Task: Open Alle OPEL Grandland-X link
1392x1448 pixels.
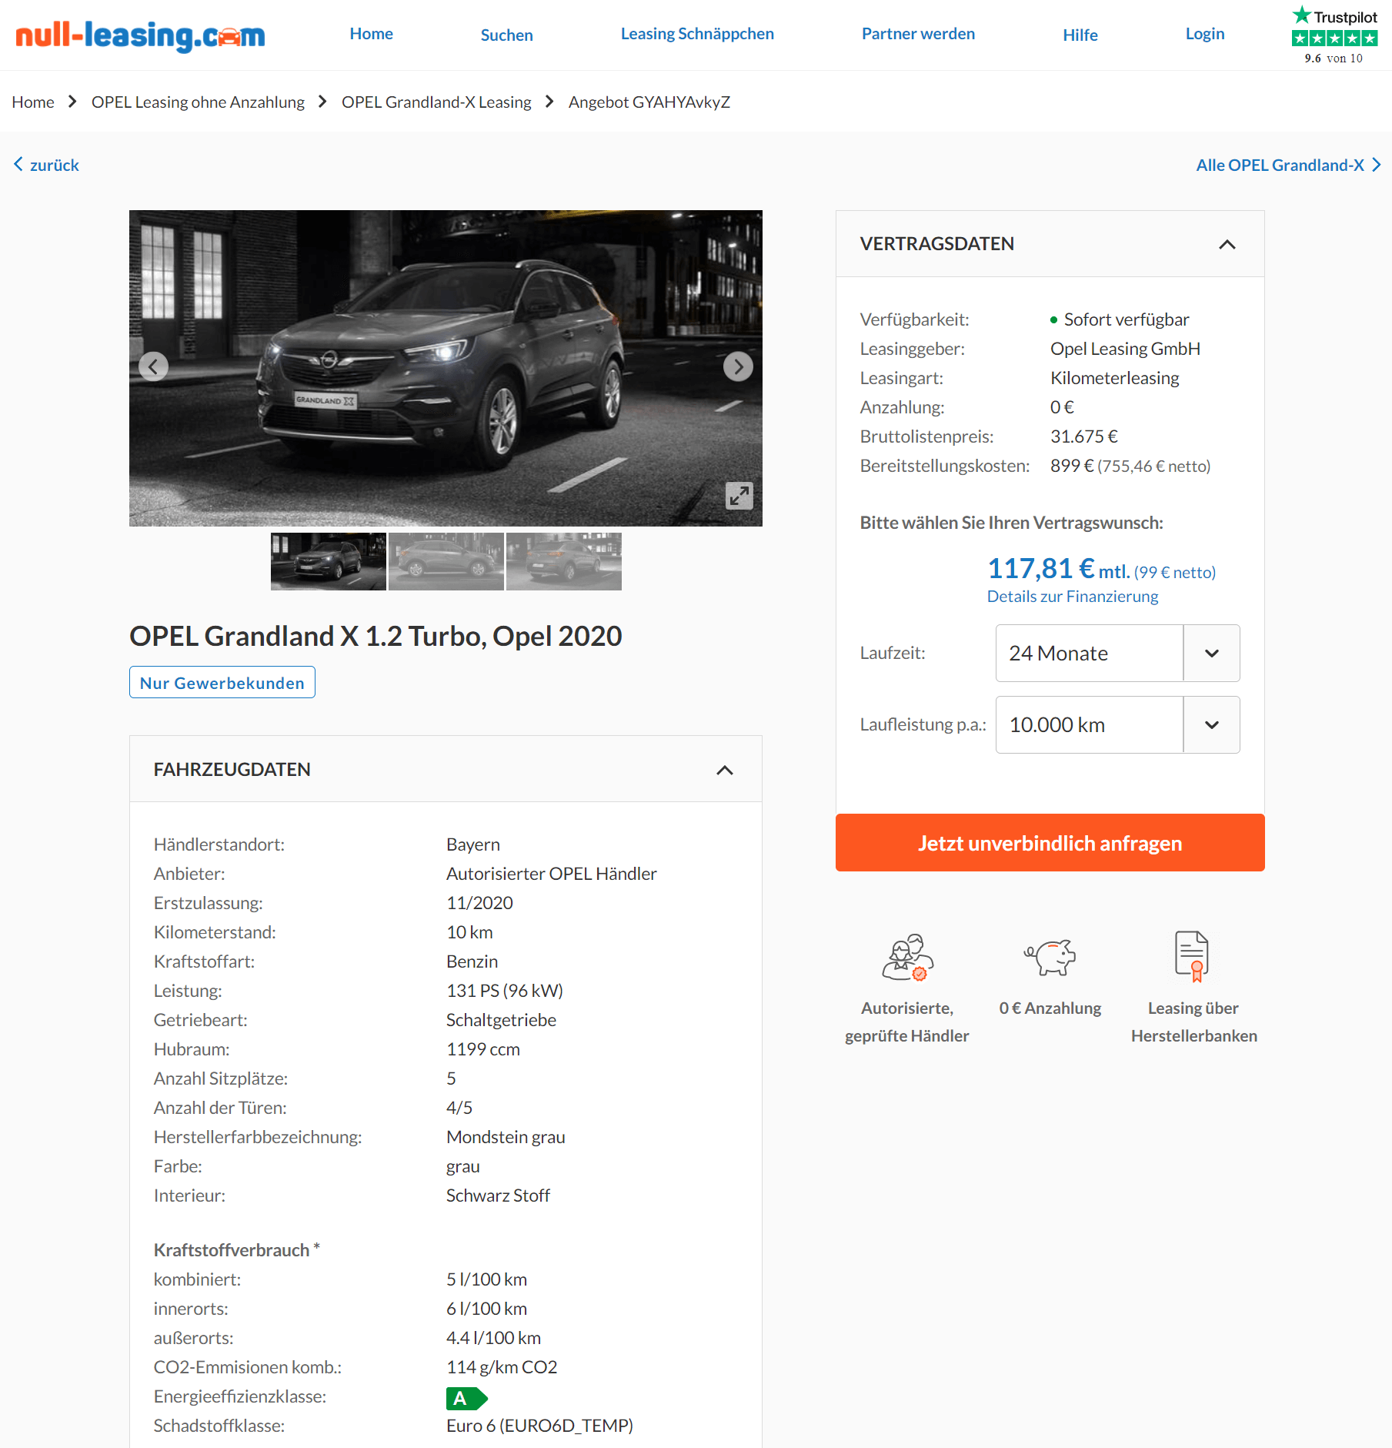Action: [x=1288, y=165]
